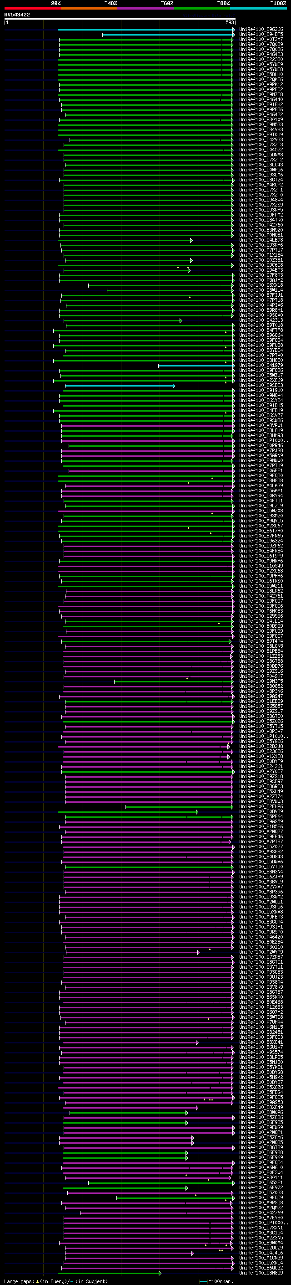Viewport: 291px width, 1285px height.
Task: Select hit label UniRef100_A1X1E4
Action: [x=261, y=255]
